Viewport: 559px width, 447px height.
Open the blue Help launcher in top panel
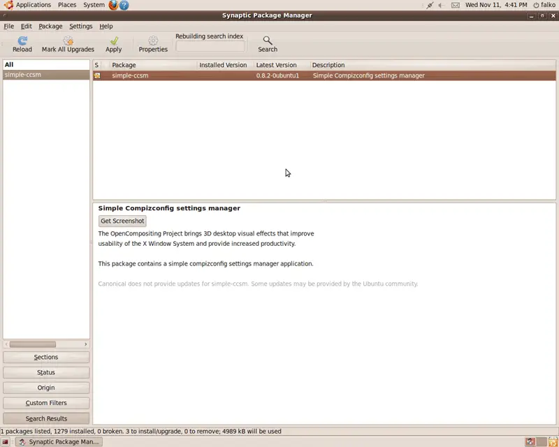click(x=124, y=5)
